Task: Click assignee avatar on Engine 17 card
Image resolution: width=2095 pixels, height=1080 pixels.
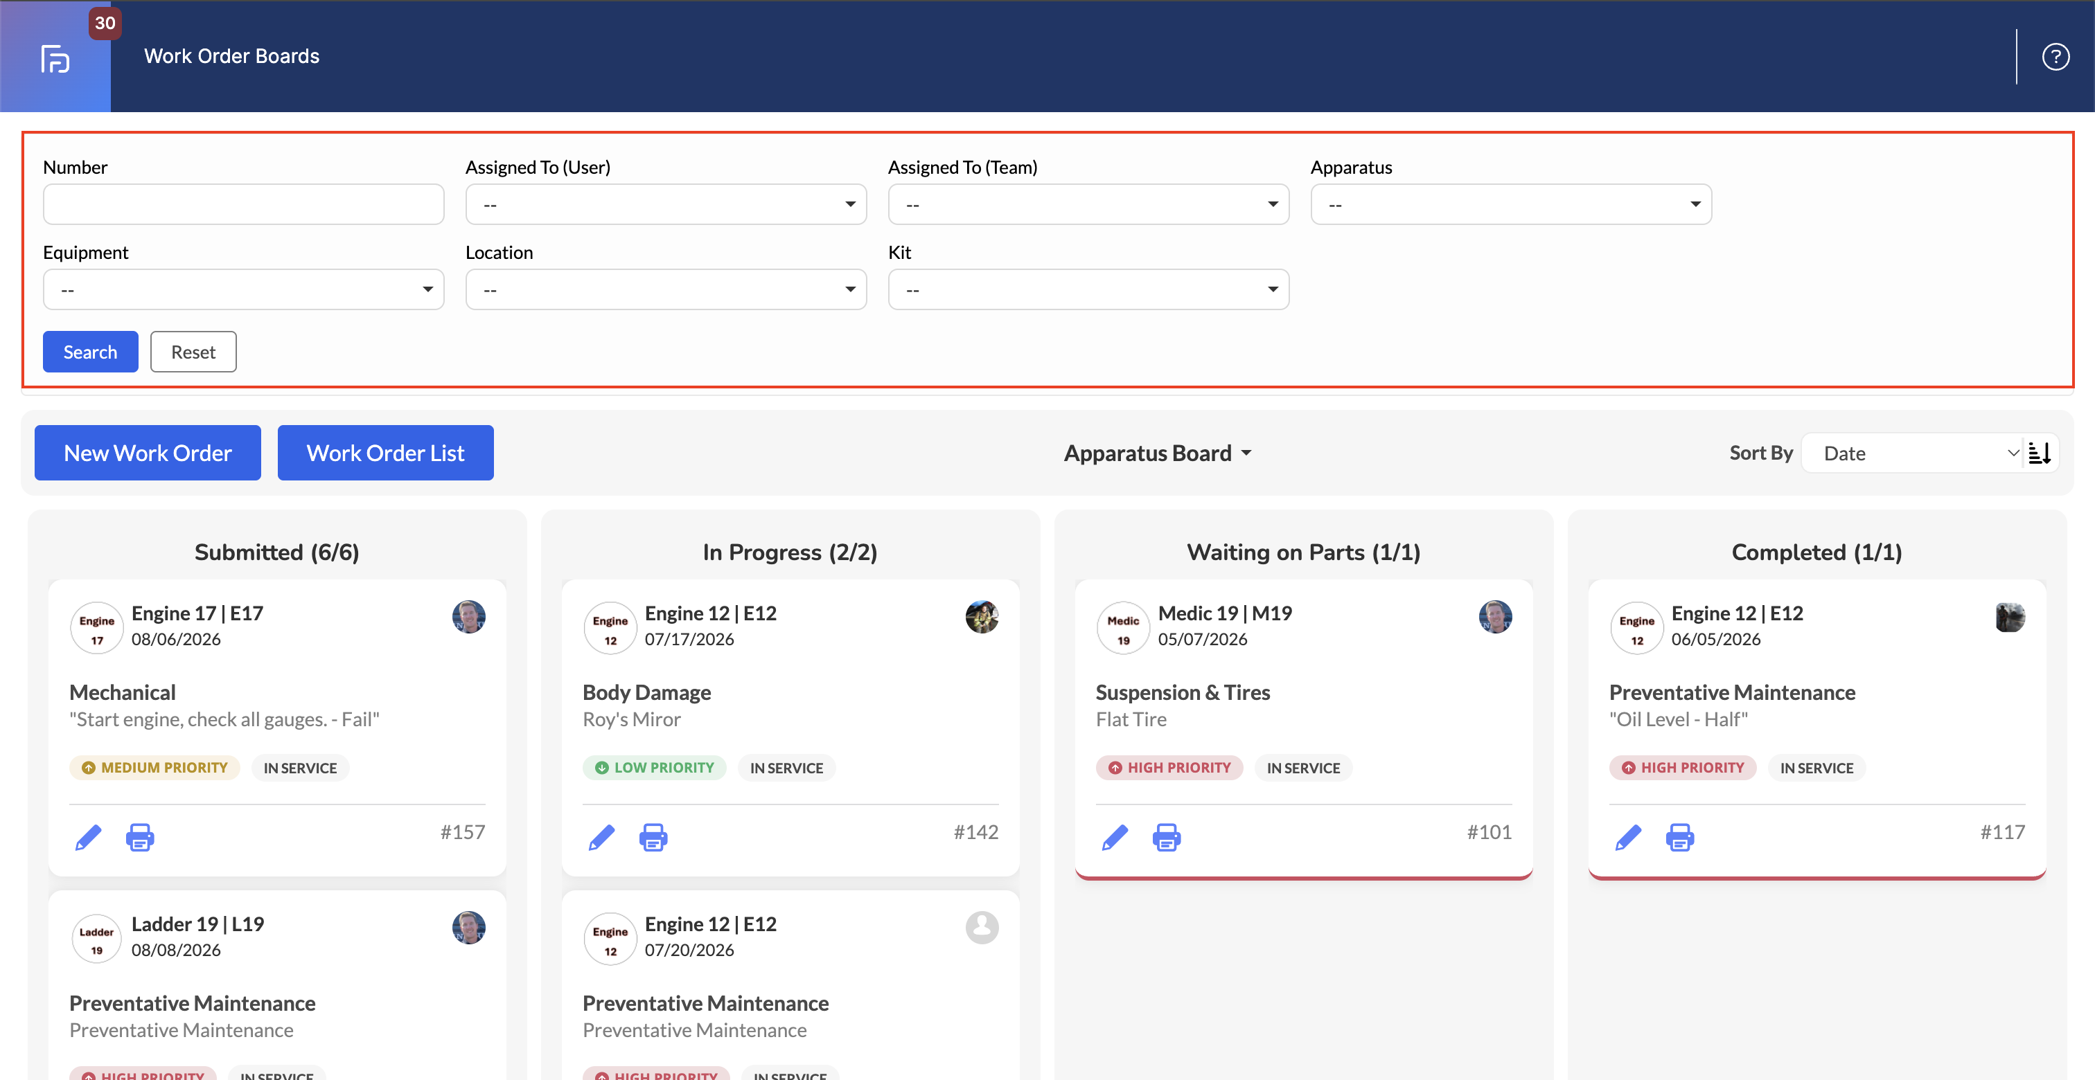Action: coord(468,617)
